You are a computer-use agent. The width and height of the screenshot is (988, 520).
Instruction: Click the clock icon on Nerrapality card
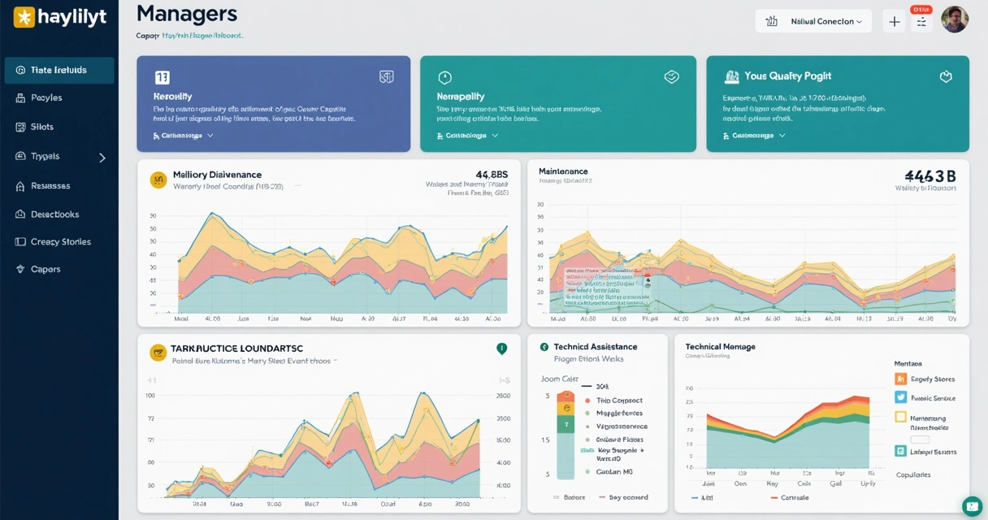coord(444,77)
